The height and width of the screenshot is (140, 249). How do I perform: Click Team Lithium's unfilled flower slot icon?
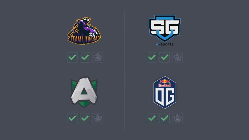(x=98, y=57)
